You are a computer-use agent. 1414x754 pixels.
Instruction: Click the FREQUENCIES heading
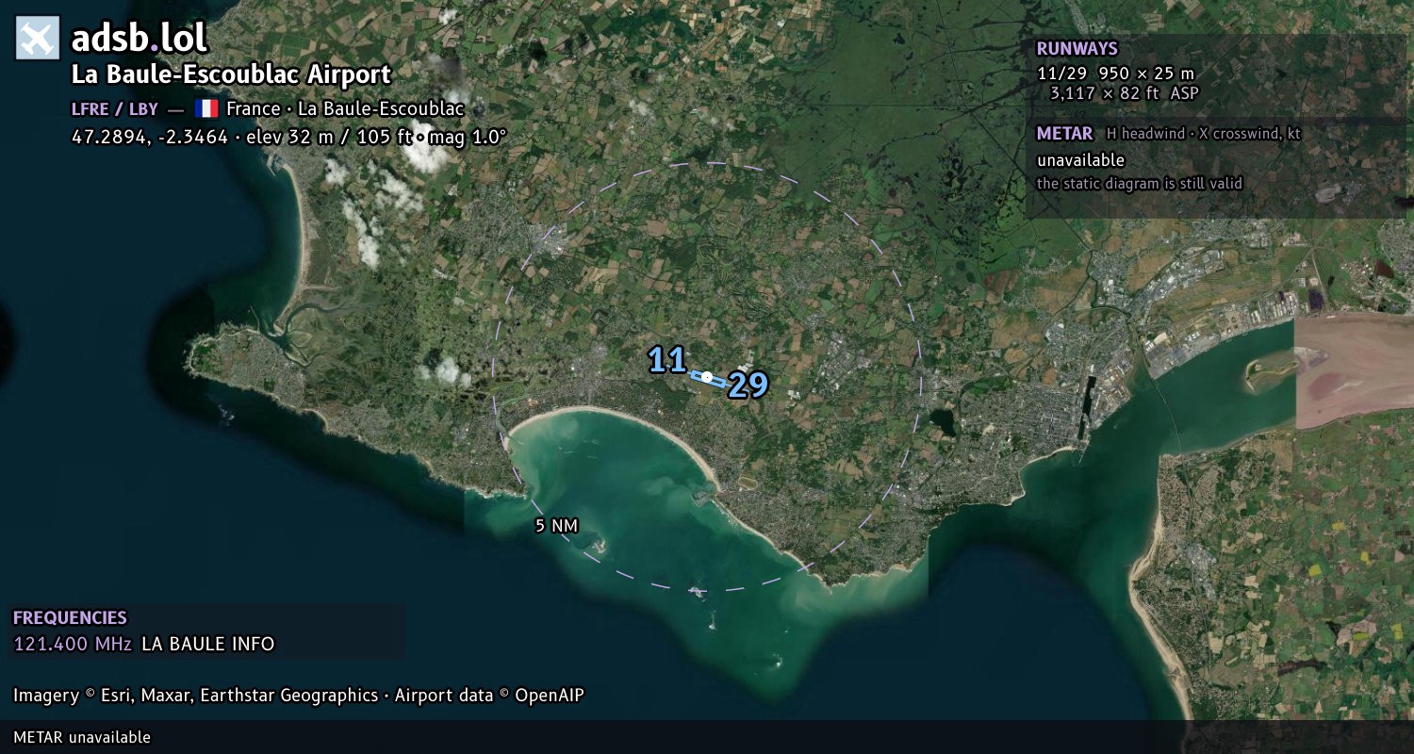(x=70, y=618)
